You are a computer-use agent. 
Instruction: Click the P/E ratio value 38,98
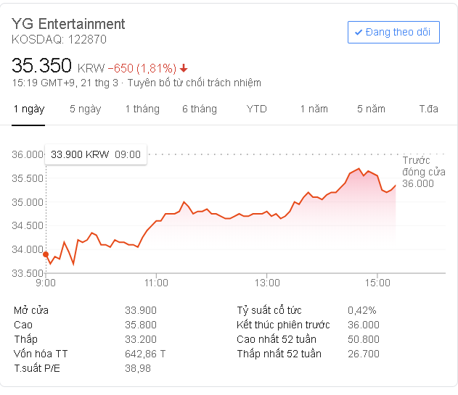click(138, 368)
